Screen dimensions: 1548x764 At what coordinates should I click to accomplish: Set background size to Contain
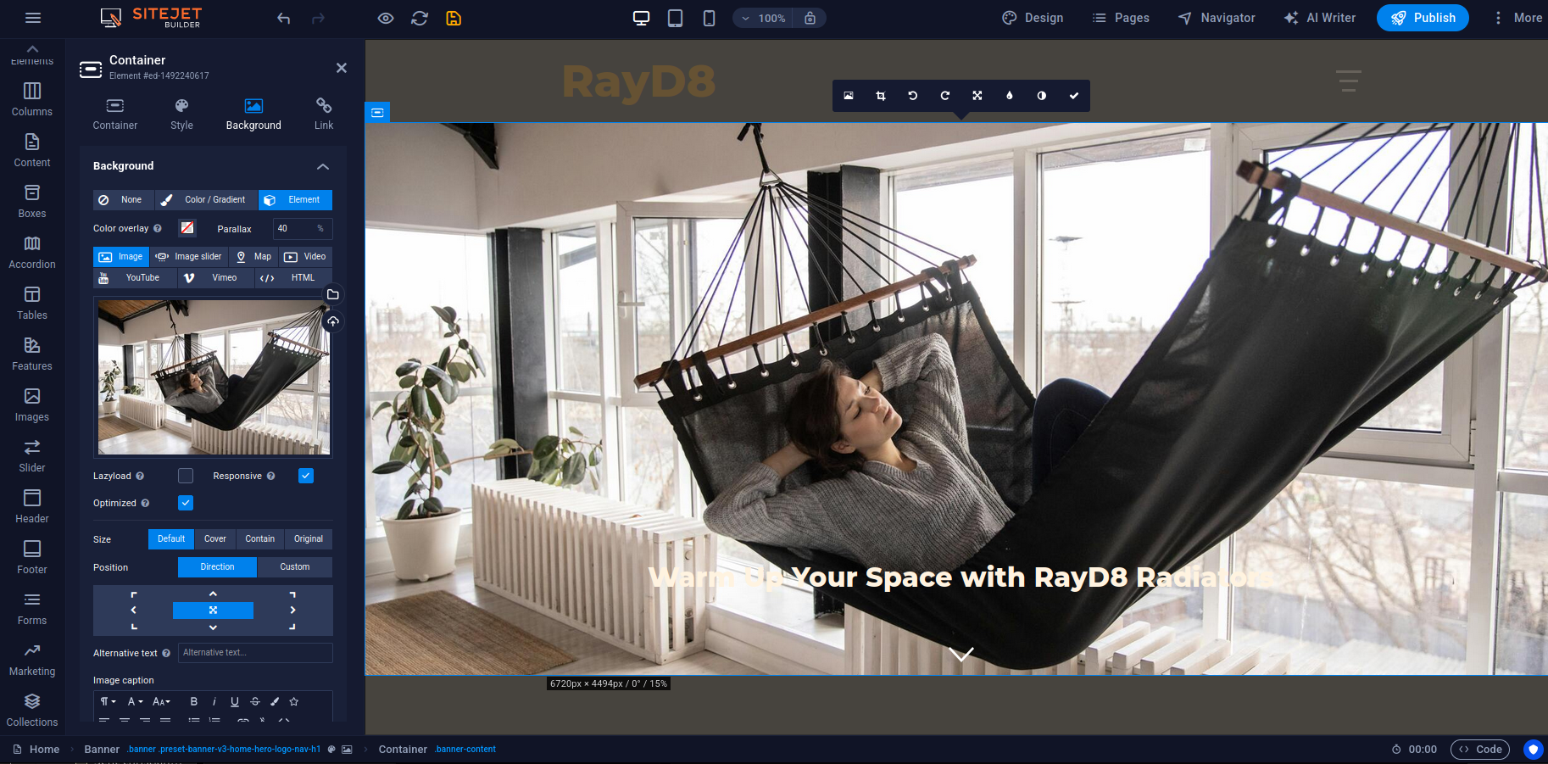click(x=260, y=539)
